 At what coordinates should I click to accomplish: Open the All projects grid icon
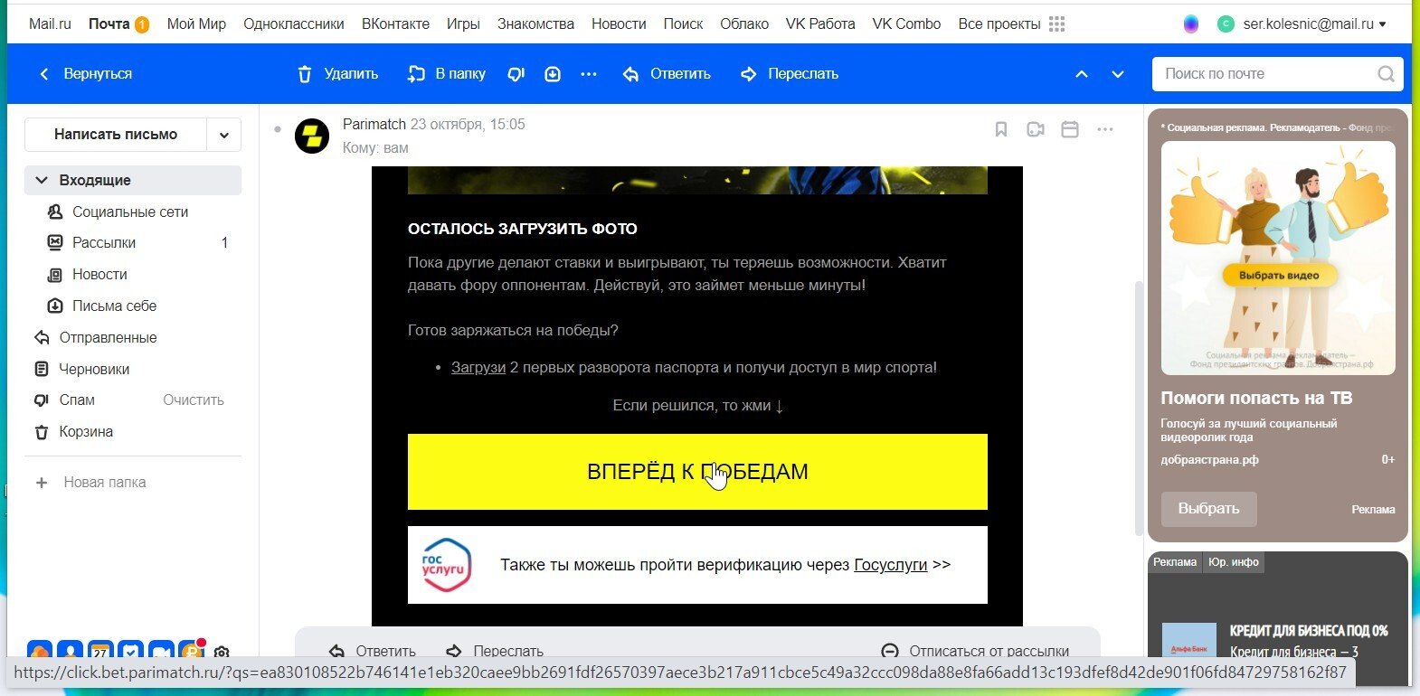point(1056,24)
